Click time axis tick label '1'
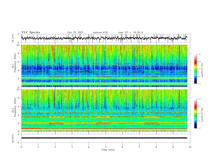This screenshot has height=165, width=214. [x=38, y=147]
